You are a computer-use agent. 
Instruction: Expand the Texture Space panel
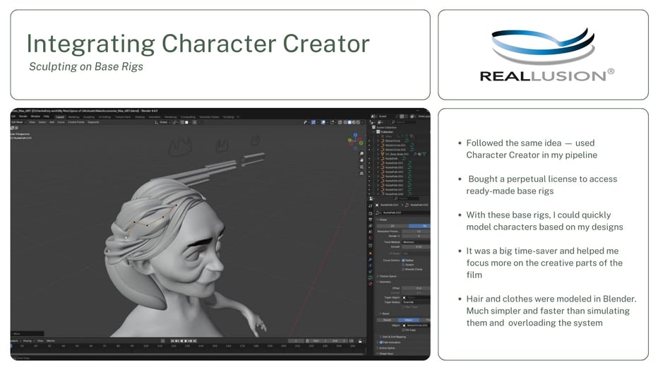tap(387, 276)
